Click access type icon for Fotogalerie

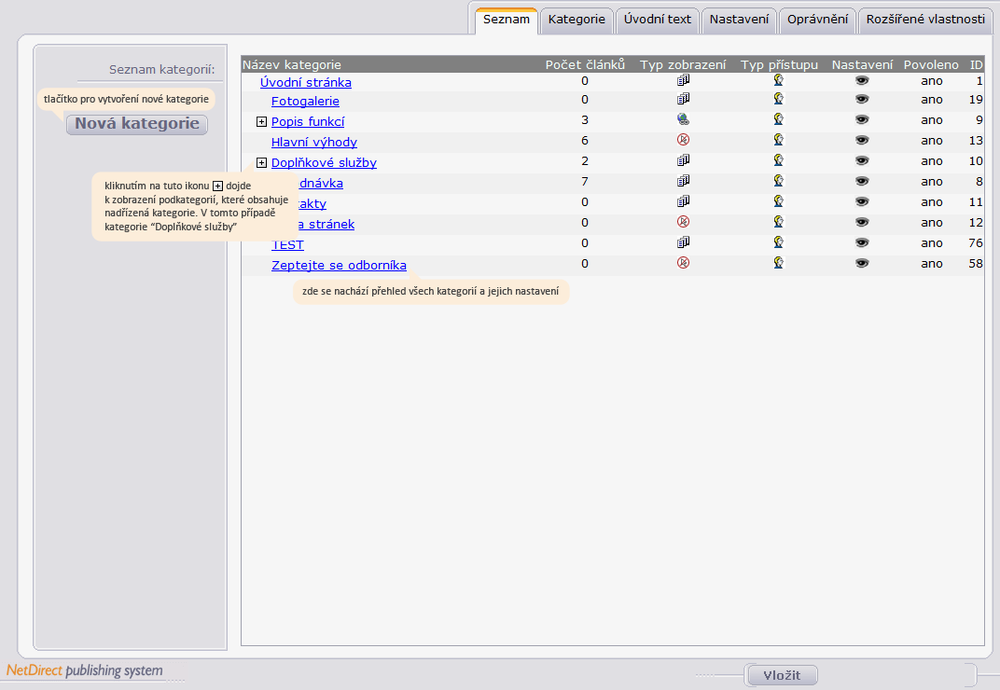tap(778, 99)
